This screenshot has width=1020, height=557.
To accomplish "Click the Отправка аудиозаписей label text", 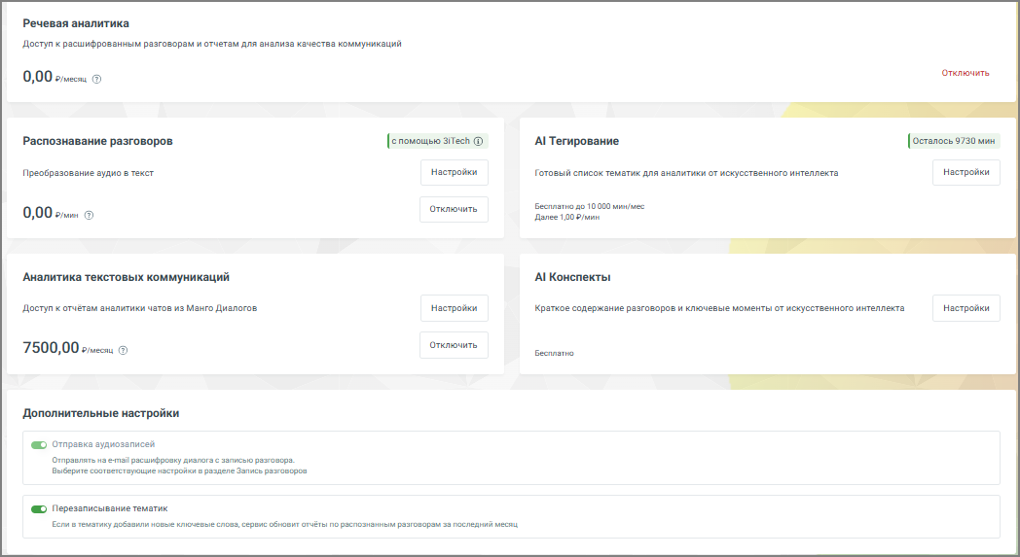I will tap(103, 444).
